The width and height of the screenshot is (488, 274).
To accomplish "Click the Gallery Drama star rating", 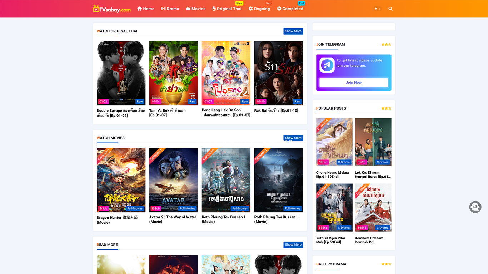I will pyautogui.click(x=386, y=264).
